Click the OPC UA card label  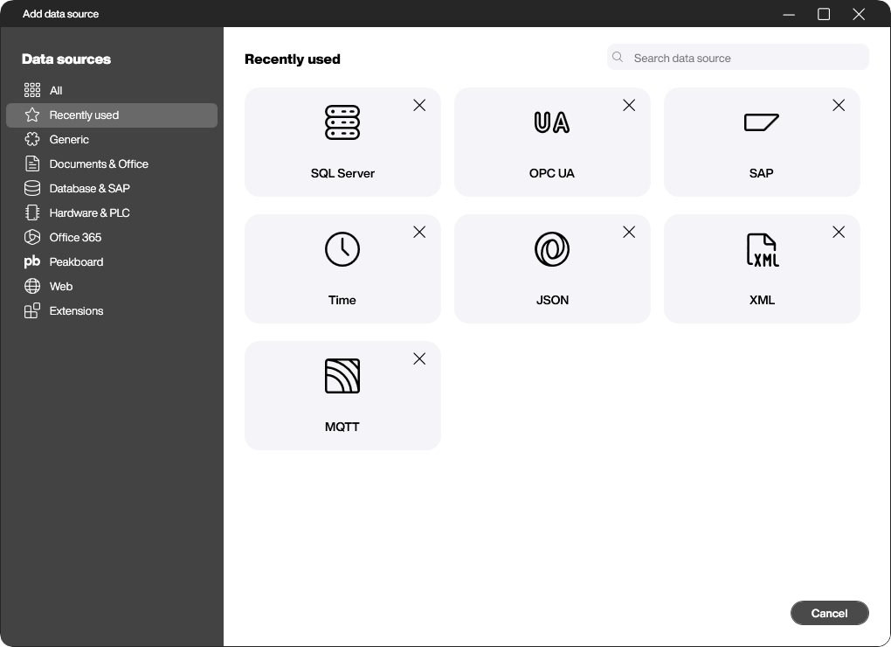point(552,173)
